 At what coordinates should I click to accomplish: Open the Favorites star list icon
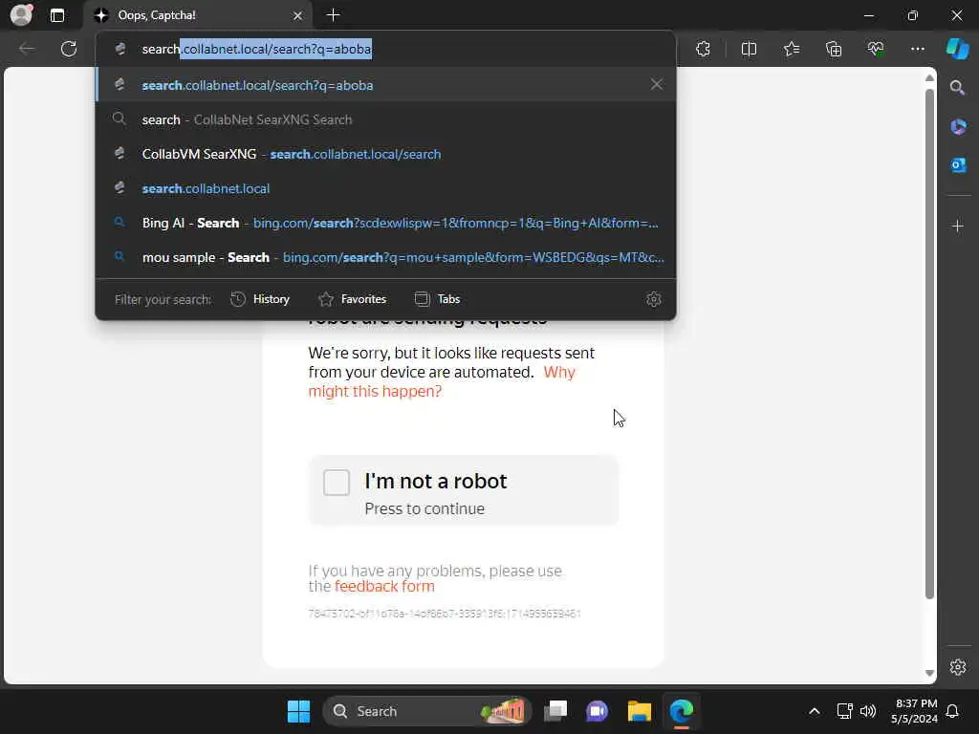coord(792,49)
